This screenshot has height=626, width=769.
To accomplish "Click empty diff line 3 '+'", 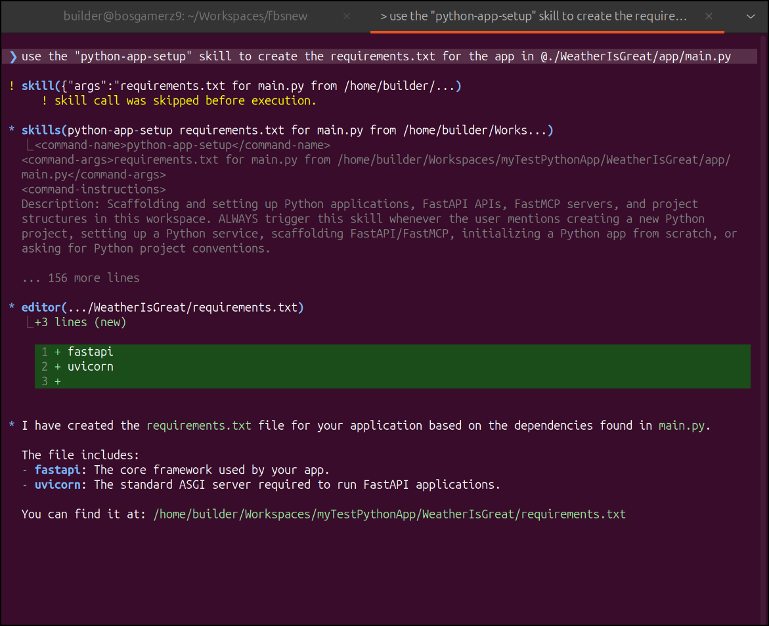I will pos(392,381).
